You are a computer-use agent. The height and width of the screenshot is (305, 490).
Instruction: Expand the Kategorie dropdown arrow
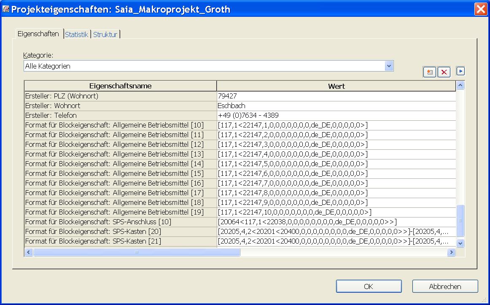coord(389,66)
